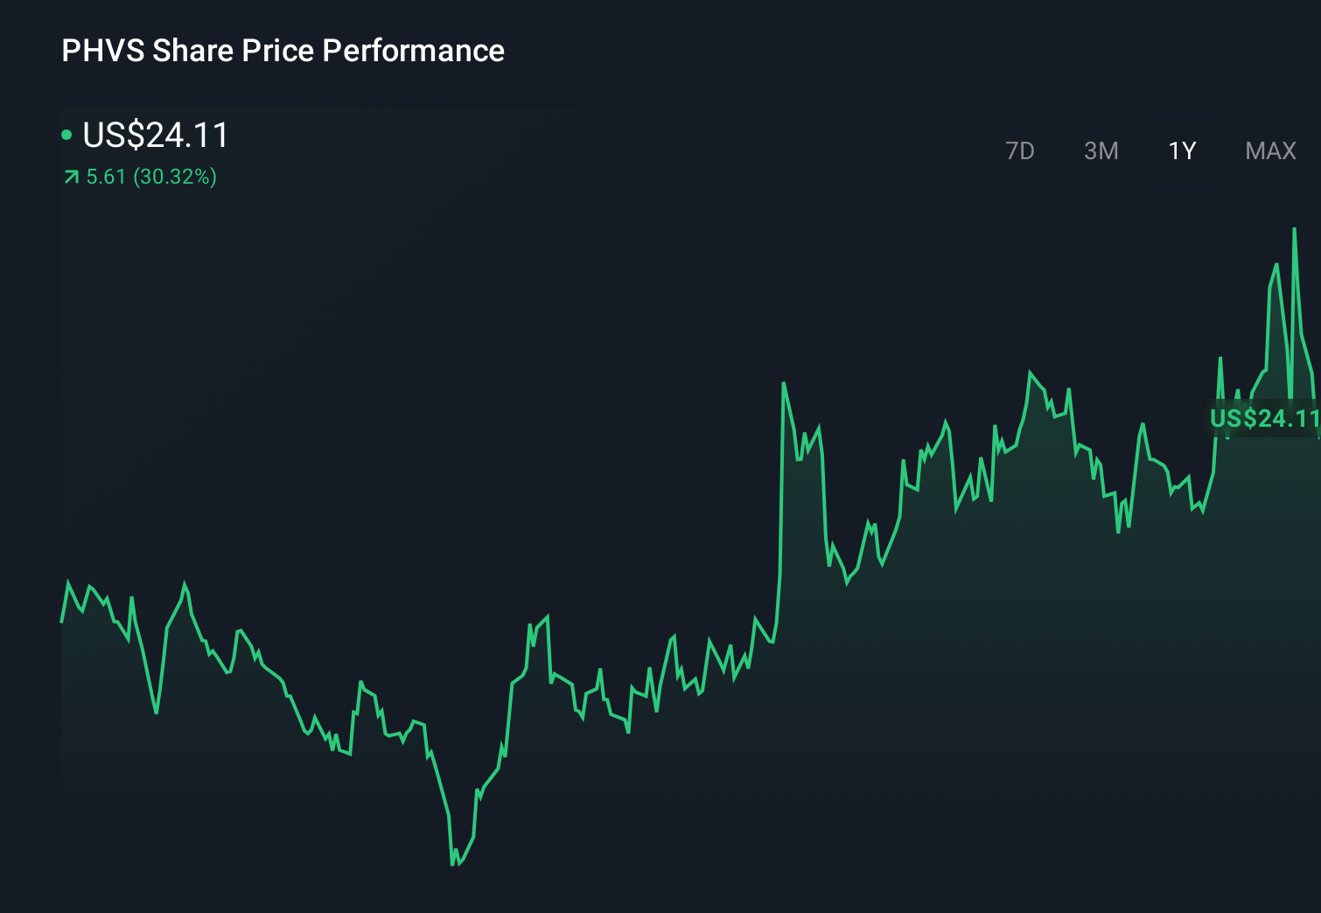Select the 1Y time range
The image size is (1321, 913).
click(1180, 150)
